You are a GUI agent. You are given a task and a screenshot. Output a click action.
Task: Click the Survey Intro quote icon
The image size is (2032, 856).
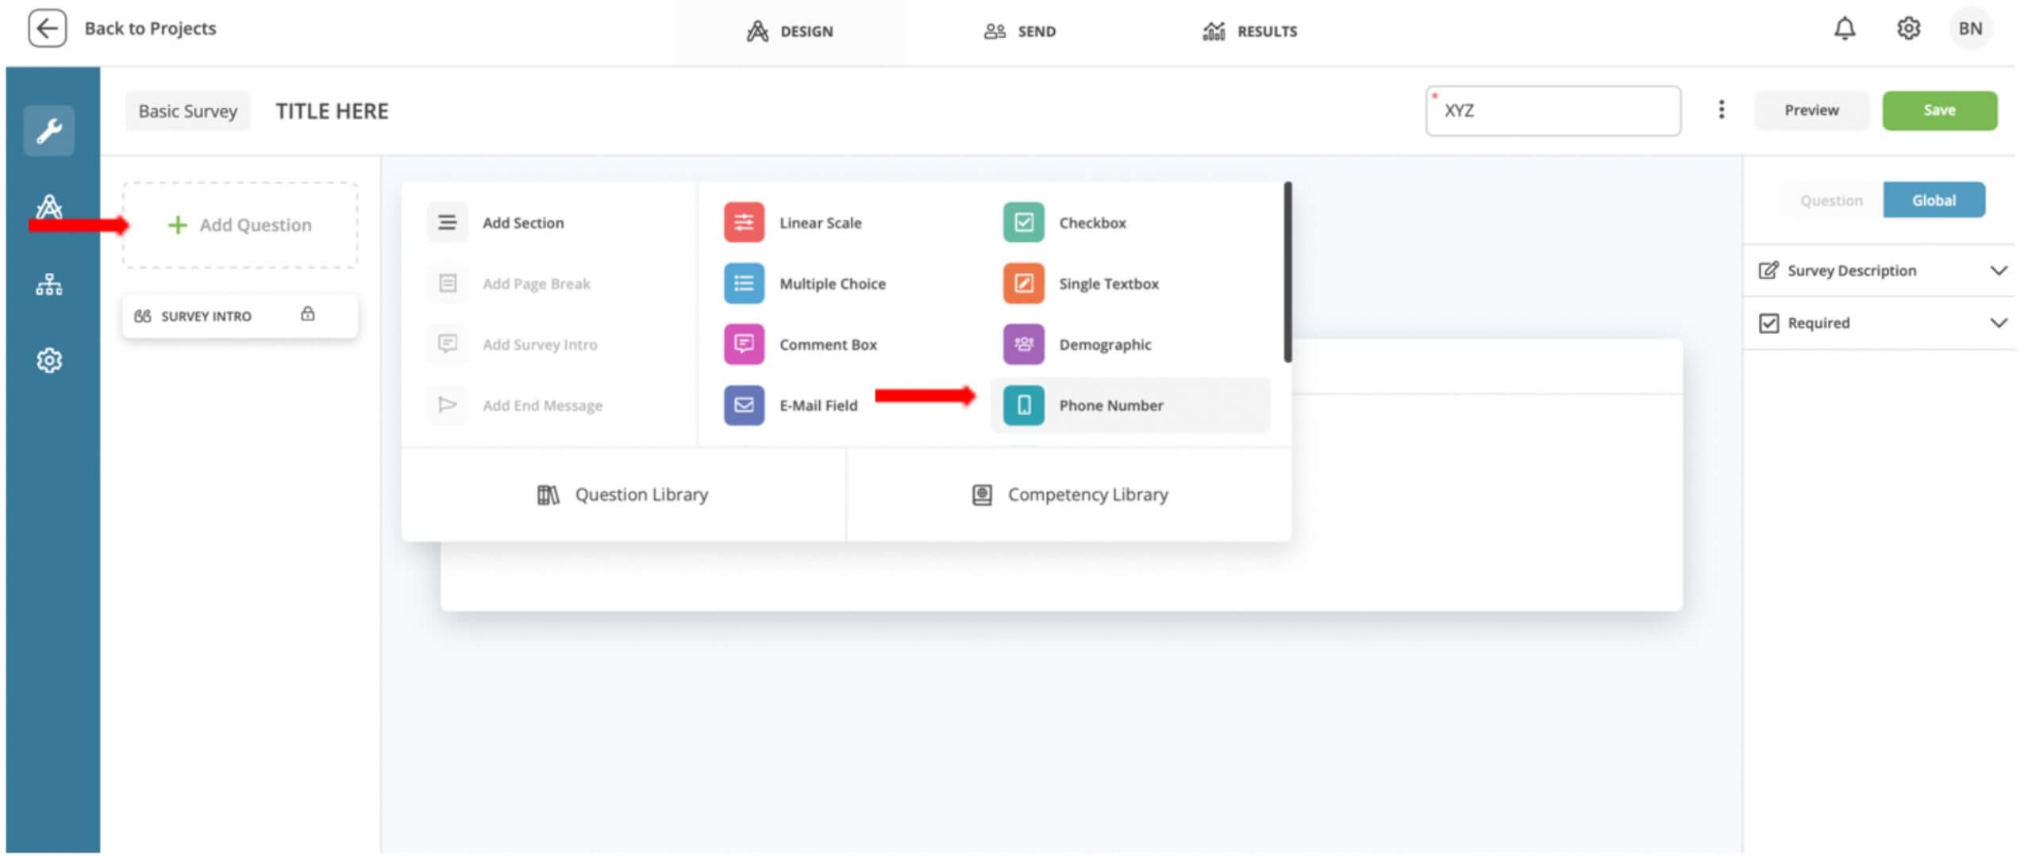tap(143, 316)
